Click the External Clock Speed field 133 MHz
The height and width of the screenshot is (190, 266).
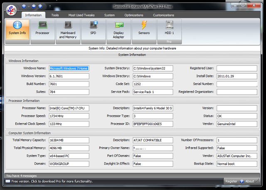point(69,124)
